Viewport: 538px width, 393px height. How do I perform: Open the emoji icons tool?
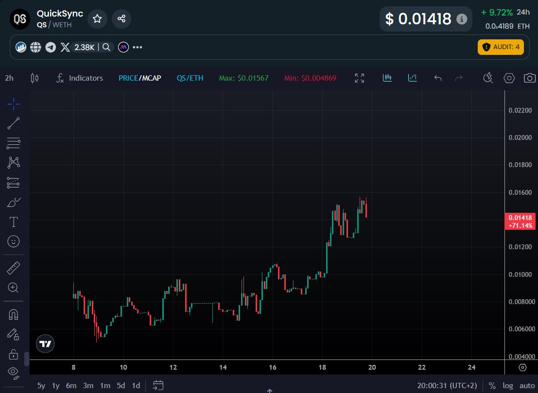(x=14, y=241)
